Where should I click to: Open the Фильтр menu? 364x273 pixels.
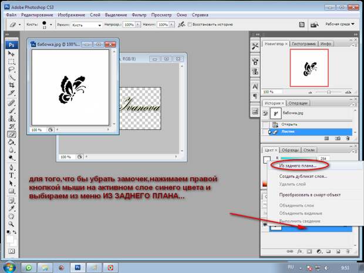click(x=139, y=15)
